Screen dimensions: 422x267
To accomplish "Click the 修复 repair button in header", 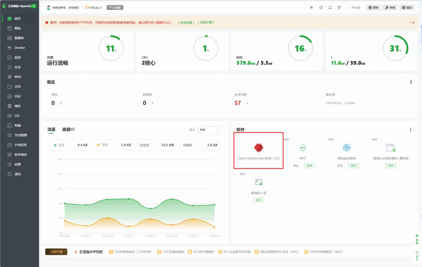I will [390, 7].
